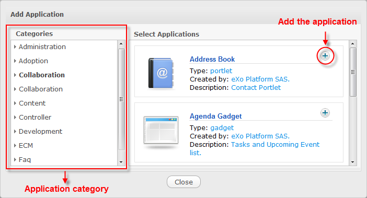Open the Agenda Gadget title link

[x=215, y=116]
